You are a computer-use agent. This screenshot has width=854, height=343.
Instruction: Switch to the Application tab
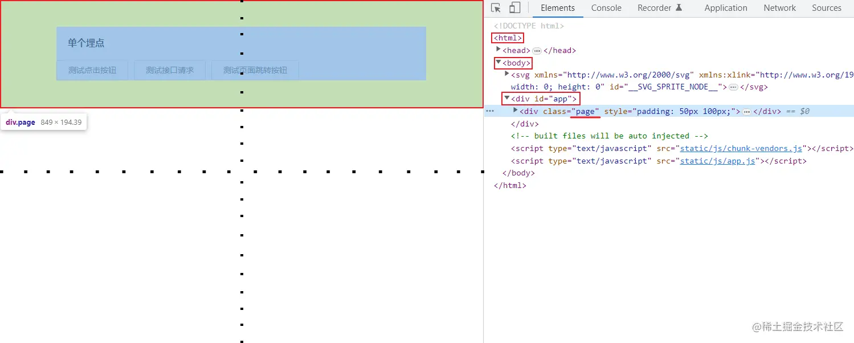[x=726, y=8]
